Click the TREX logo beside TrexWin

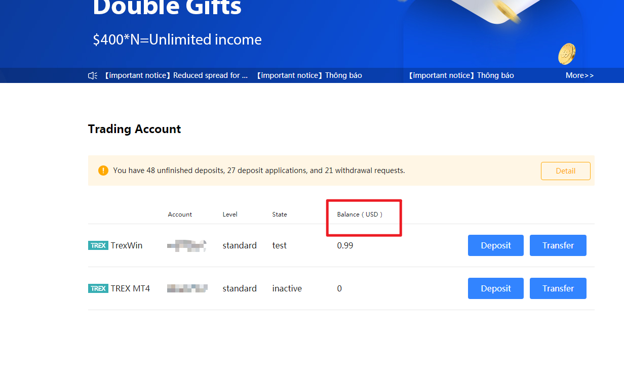(x=98, y=245)
